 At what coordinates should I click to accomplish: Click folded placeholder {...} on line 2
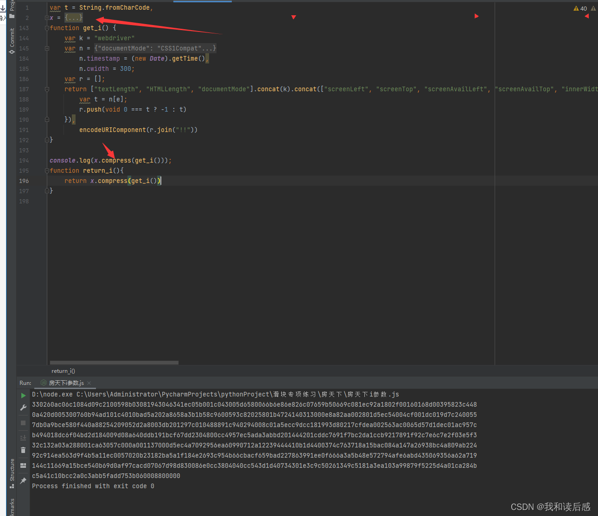[x=74, y=18]
